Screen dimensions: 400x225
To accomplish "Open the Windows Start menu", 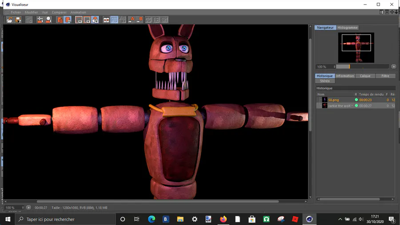I will point(8,219).
